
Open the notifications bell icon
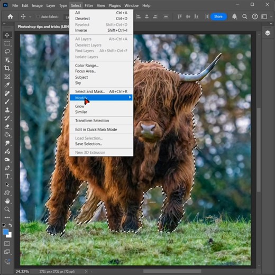tap(234, 16)
